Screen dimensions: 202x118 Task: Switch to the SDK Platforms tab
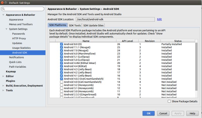point(58,25)
